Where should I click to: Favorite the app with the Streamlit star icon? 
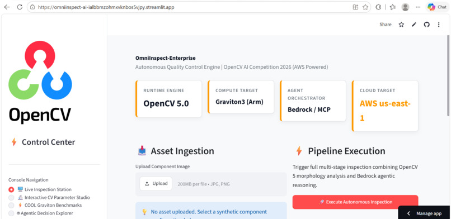401,25
